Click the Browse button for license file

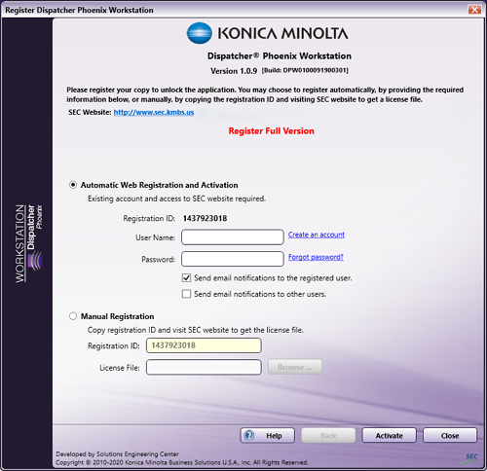click(x=295, y=367)
